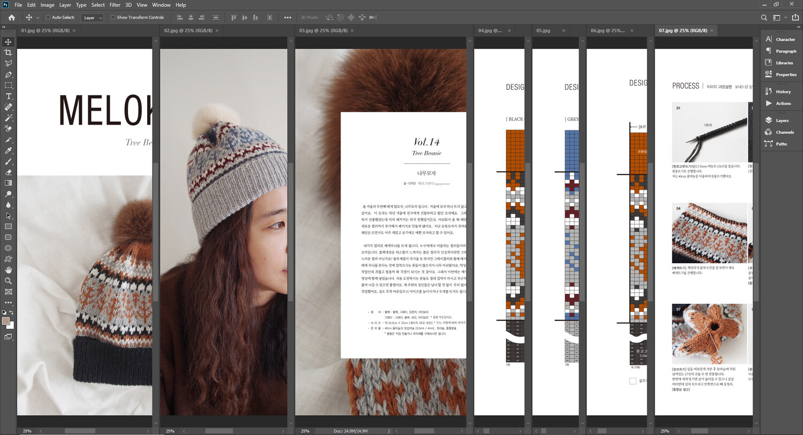Open the Layer auto-select dropdown
This screenshot has height=435, width=803.
(92, 18)
